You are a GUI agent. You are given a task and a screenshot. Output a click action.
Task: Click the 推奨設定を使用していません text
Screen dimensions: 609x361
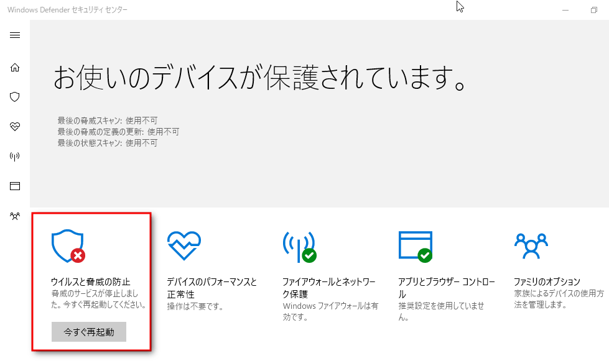tap(441, 311)
